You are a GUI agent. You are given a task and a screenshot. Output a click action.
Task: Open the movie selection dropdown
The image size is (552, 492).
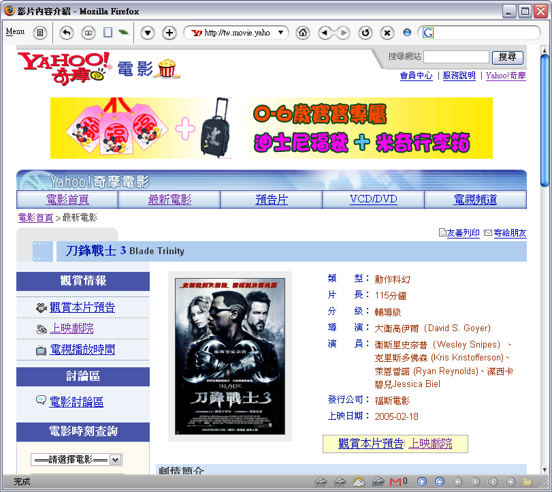click(76, 459)
